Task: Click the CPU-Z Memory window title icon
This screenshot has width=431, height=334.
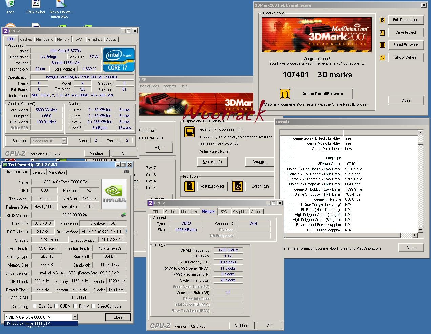Action: coord(151,203)
